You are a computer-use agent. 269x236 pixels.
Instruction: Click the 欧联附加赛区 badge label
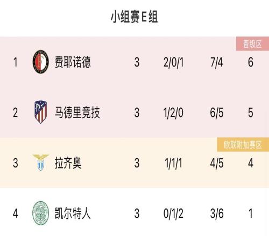pos(243,145)
